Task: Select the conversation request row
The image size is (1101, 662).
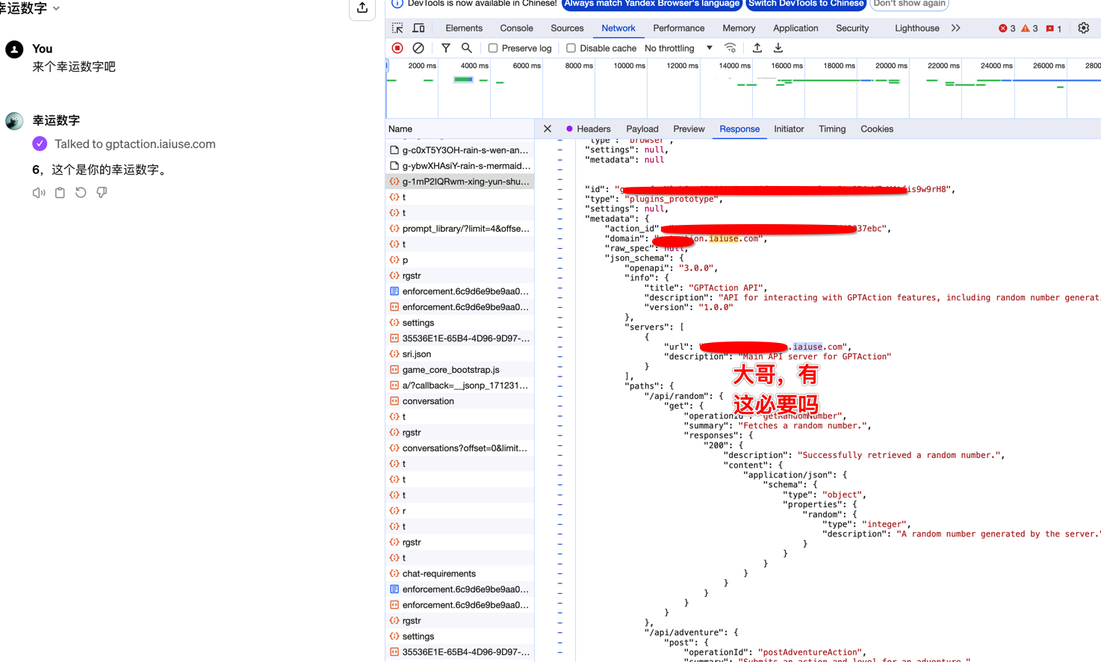Action: tap(460, 401)
